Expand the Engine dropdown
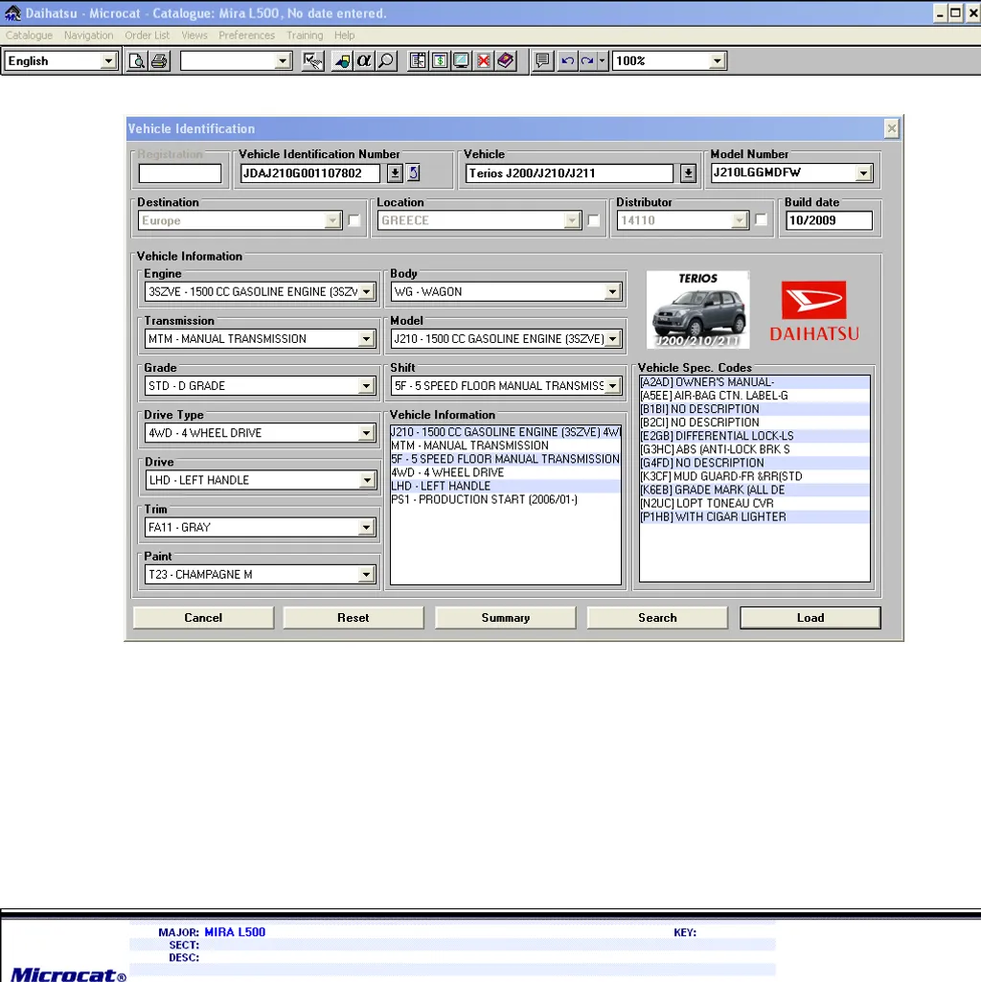This screenshot has width=981, height=982. coord(367,292)
